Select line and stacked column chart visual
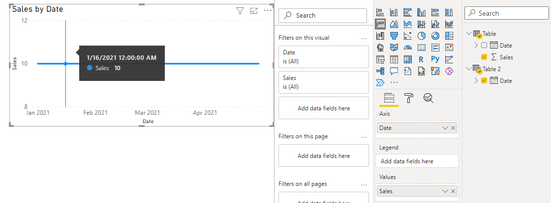The image size is (551, 203). (421, 24)
